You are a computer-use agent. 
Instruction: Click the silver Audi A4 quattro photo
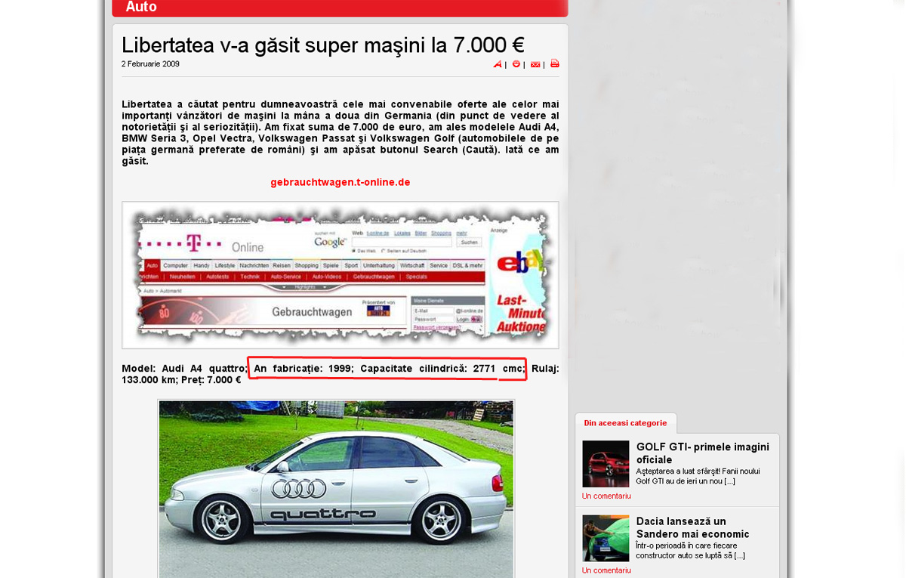336,489
